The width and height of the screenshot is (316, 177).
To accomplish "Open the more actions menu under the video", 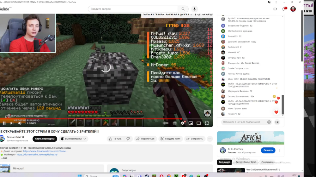I will (210, 139).
